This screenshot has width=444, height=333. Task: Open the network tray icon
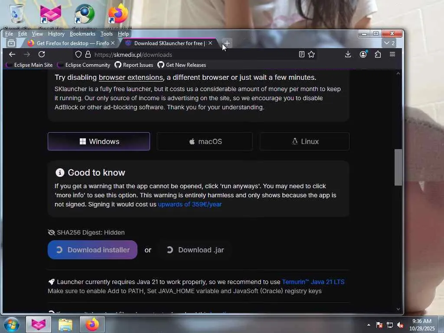pos(390,325)
